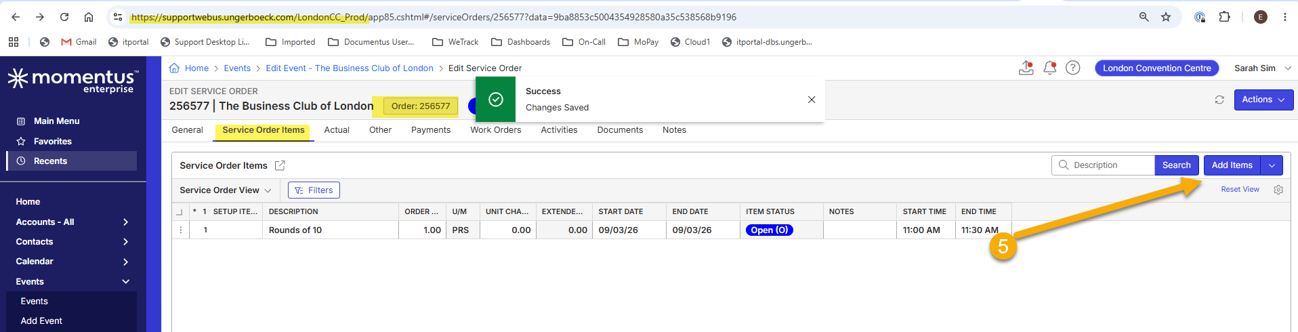
Task: Expand the Contacts sidebar section
Action: pyautogui.click(x=72, y=241)
